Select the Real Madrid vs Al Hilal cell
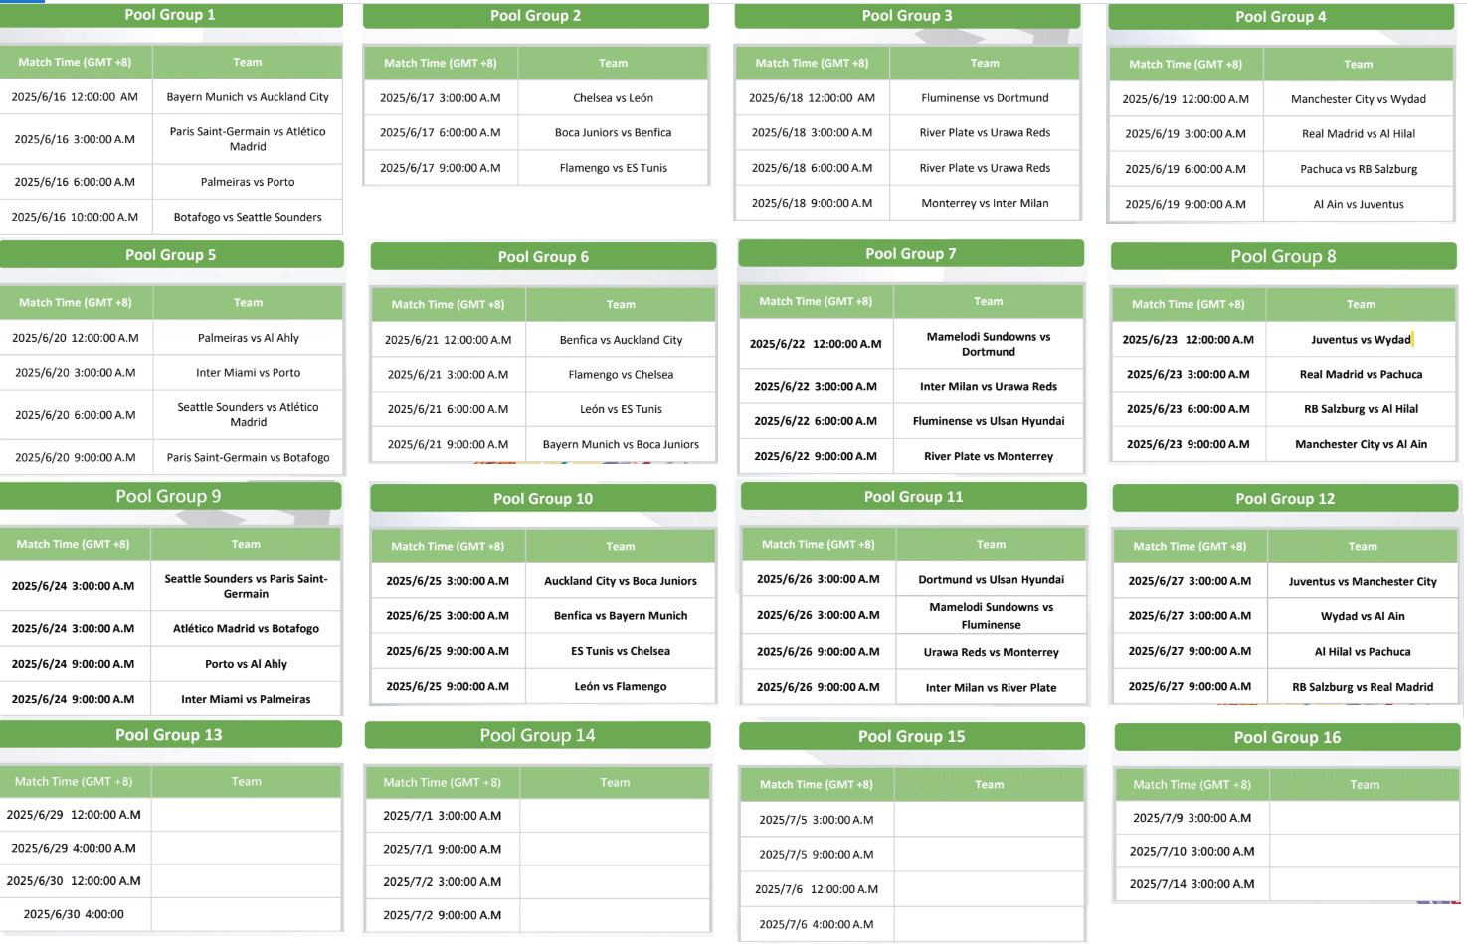The image size is (1467, 944). tap(1358, 134)
